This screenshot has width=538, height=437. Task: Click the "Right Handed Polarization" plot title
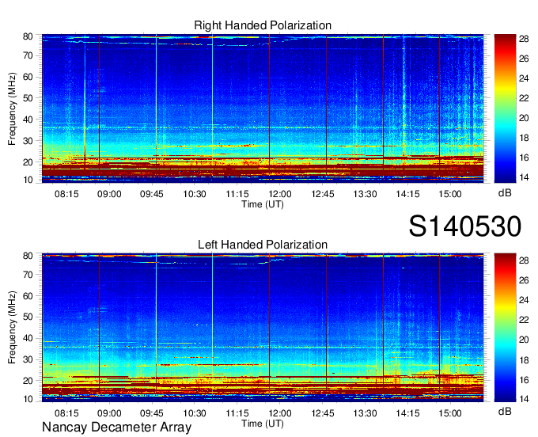point(263,25)
